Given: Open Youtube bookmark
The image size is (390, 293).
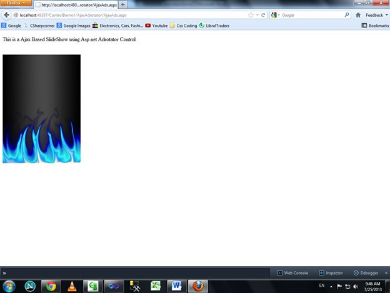Looking at the screenshot, I should point(156,26).
